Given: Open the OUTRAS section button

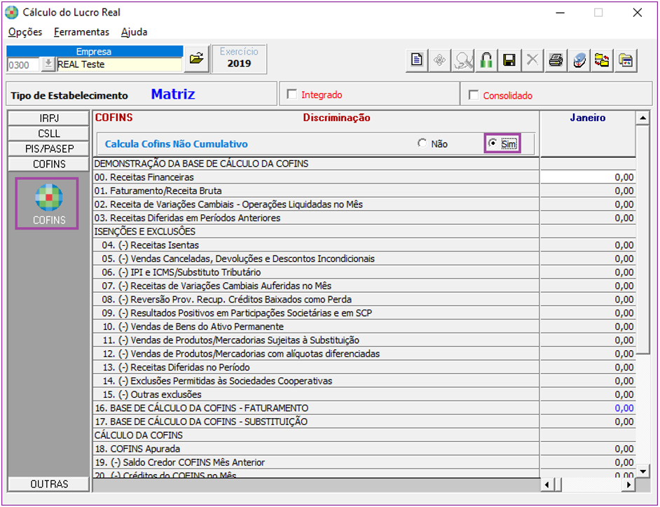Looking at the screenshot, I should click(x=49, y=484).
